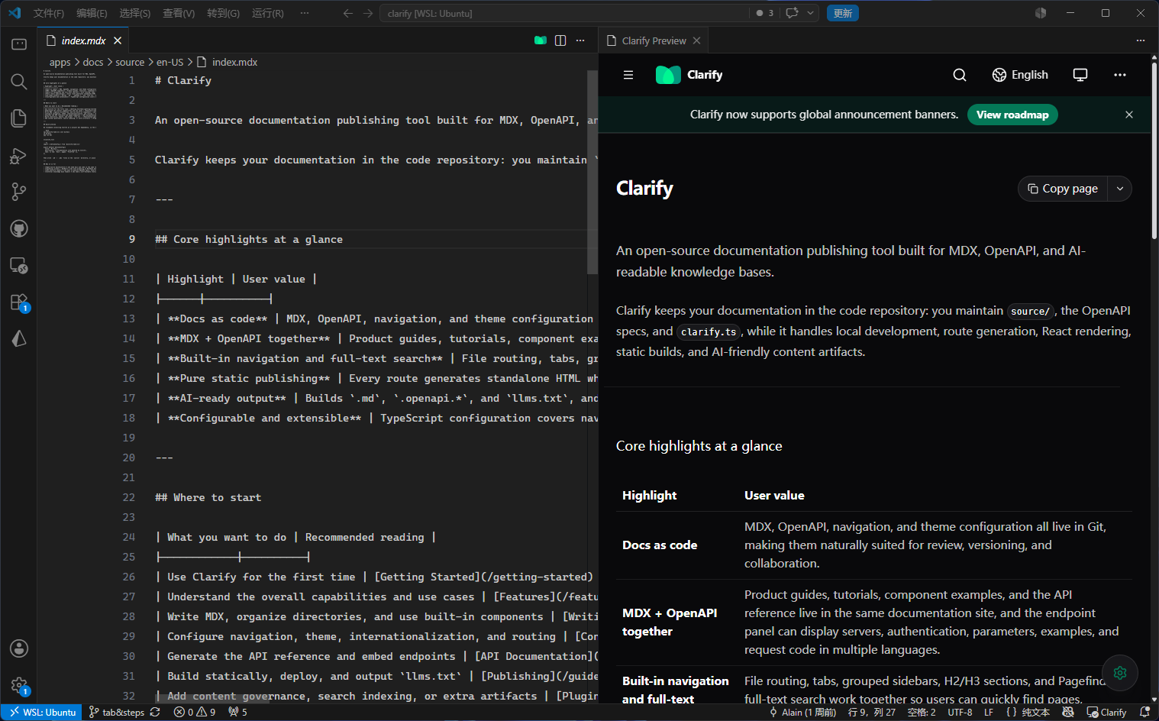Click the 更新 update button
1159x721 pixels.
pyautogui.click(x=843, y=13)
